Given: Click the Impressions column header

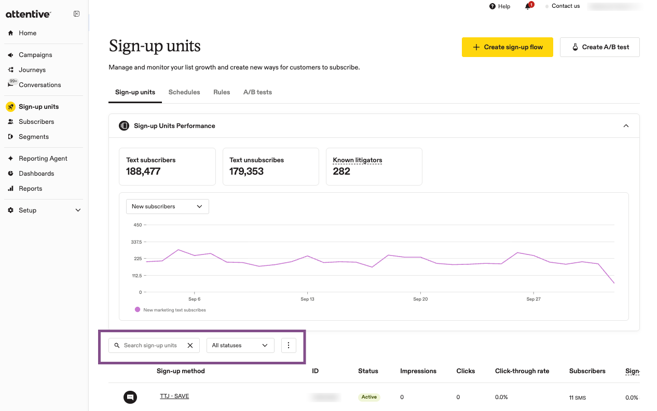Looking at the screenshot, I should pyautogui.click(x=418, y=371).
